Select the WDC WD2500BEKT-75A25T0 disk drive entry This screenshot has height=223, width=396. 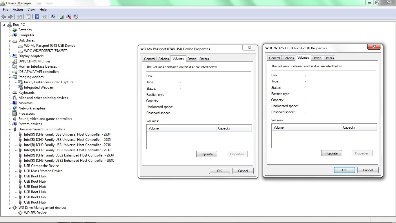(x=46, y=51)
